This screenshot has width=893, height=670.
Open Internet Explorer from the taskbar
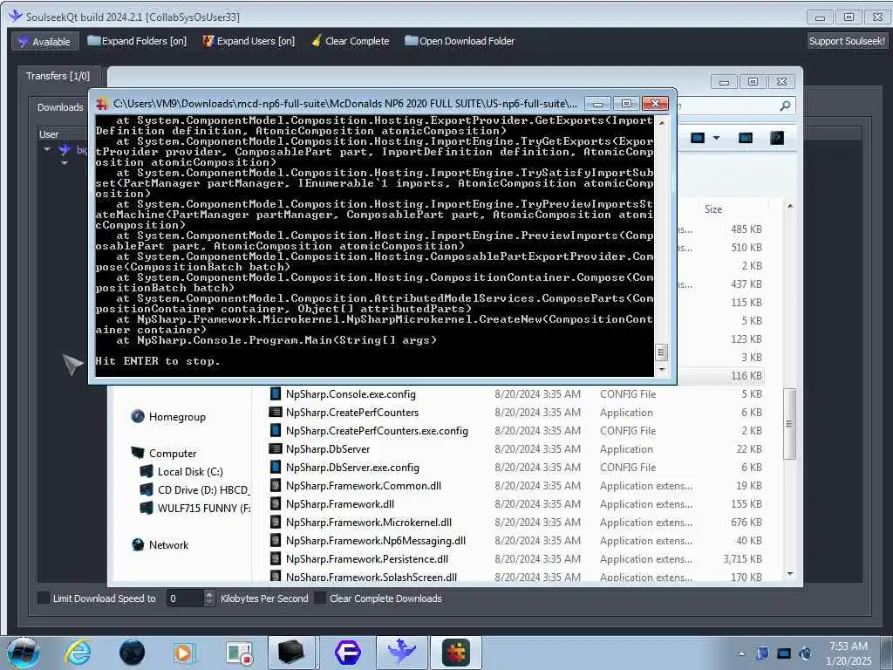tap(78, 653)
